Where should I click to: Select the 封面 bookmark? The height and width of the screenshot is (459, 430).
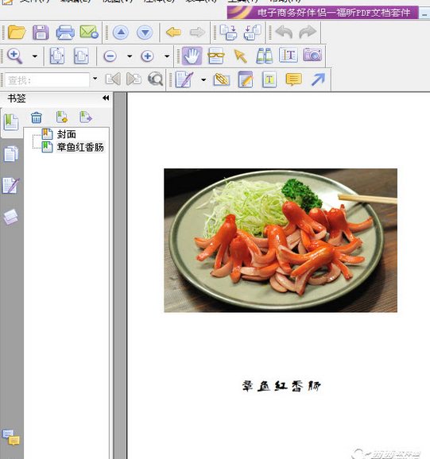coord(67,134)
